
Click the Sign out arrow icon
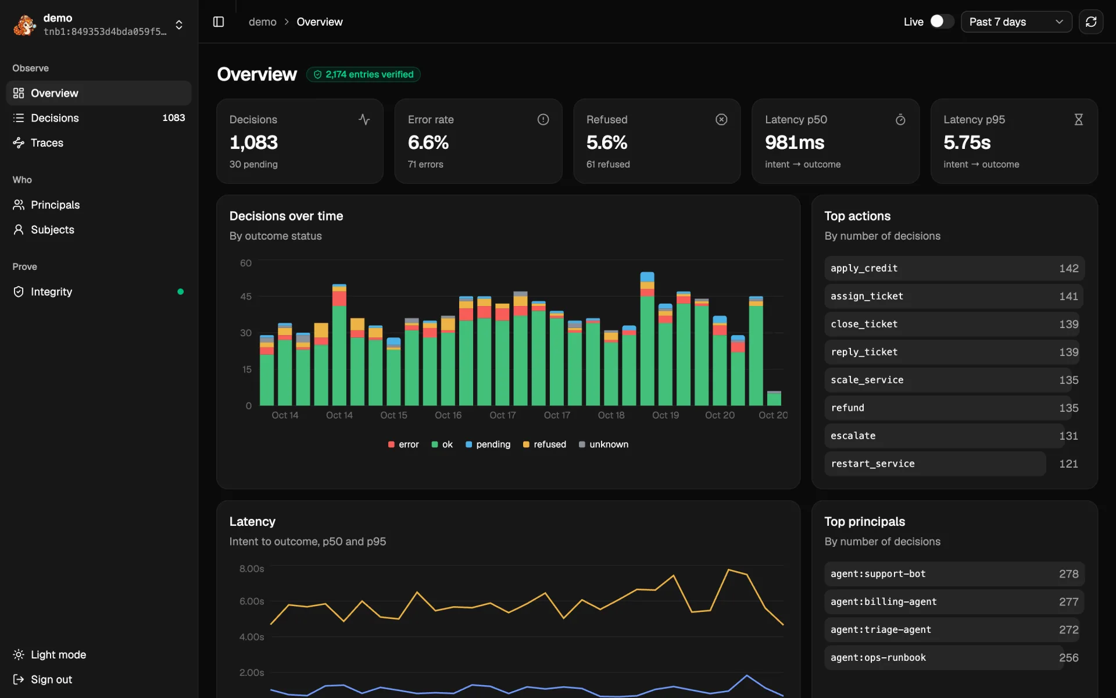pyautogui.click(x=19, y=679)
